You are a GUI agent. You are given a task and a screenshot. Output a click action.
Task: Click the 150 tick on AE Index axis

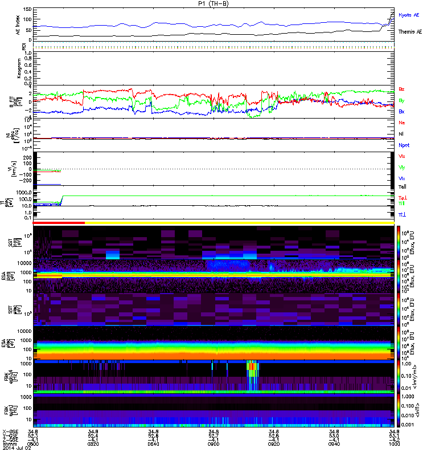[x=27, y=10]
